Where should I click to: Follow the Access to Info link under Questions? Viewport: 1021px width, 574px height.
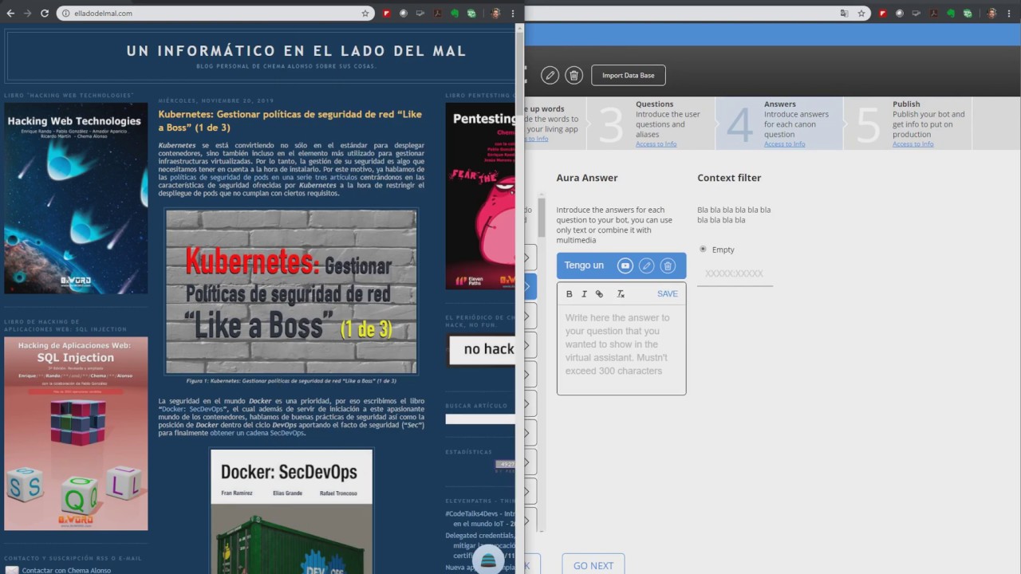point(656,144)
